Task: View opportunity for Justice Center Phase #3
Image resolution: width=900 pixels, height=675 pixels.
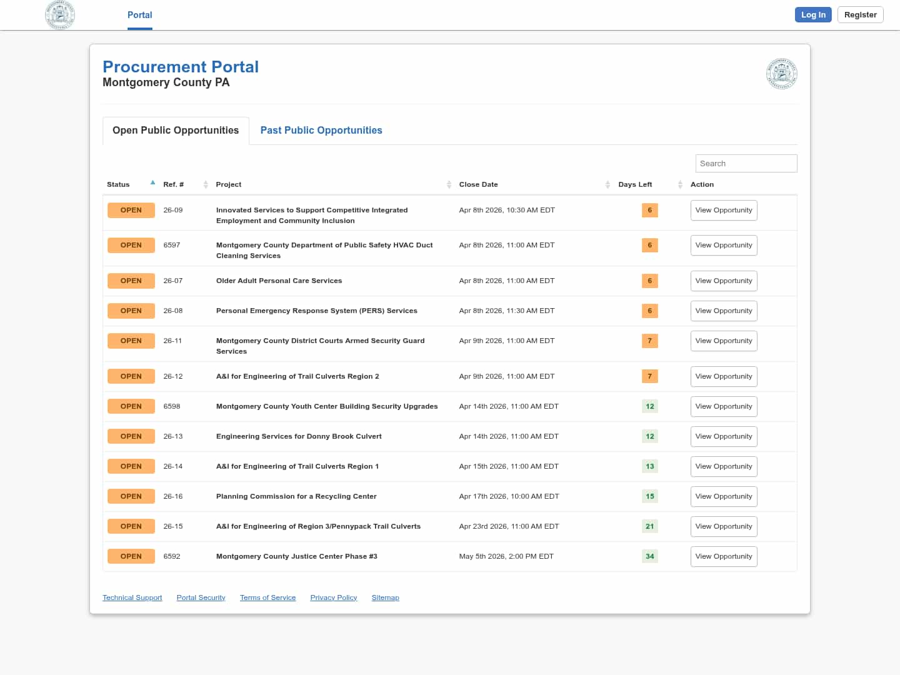Action: (x=723, y=556)
